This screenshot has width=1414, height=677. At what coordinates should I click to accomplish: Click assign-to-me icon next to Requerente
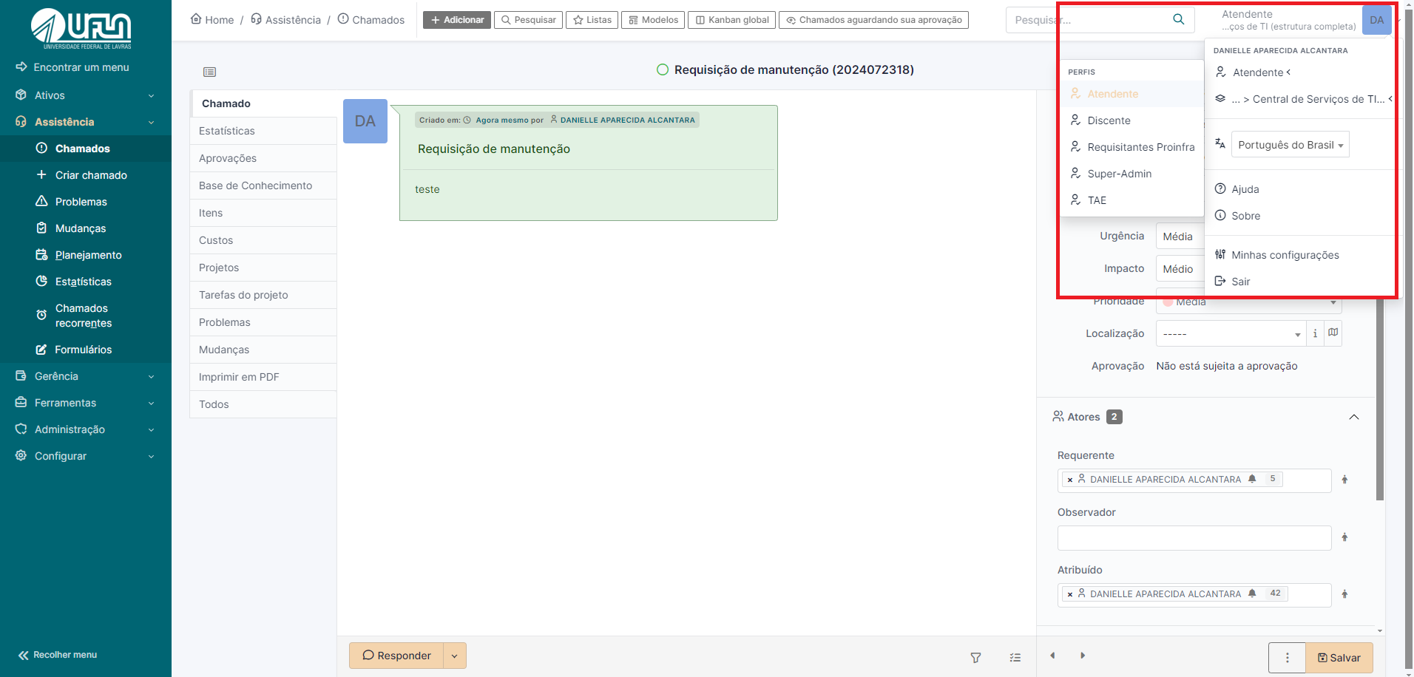[x=1344, y=480]
